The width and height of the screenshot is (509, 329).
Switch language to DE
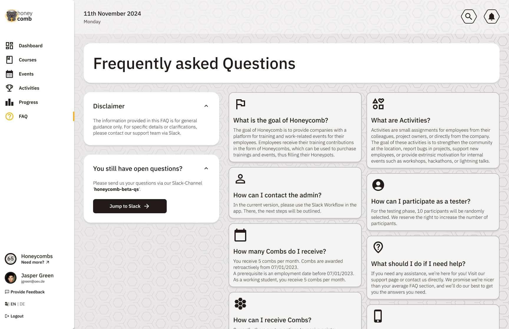[x=22, y=304]
